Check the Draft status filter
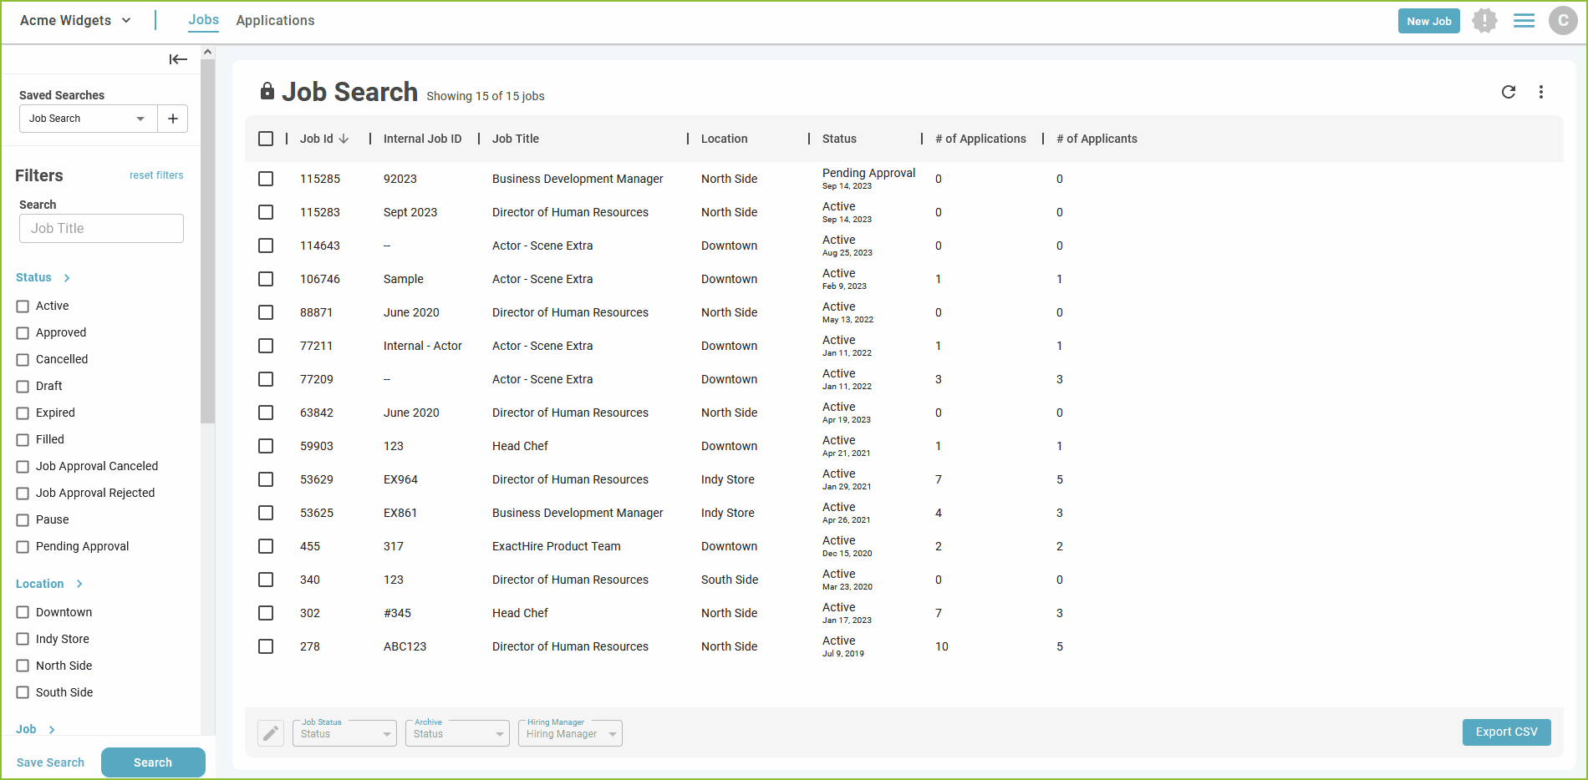 23,387
